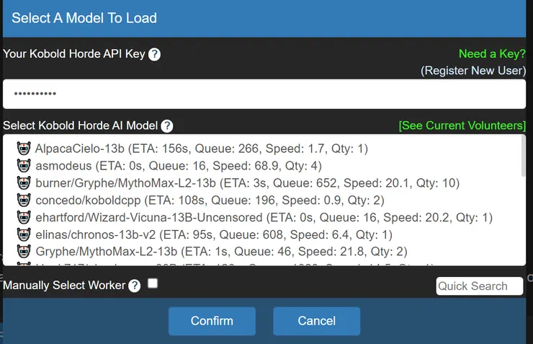The image size is (533, 344).
Task: Click the horde icon next to Wizard-Vicuna-13B-Uncensored
Action: [x=24, y=217]
